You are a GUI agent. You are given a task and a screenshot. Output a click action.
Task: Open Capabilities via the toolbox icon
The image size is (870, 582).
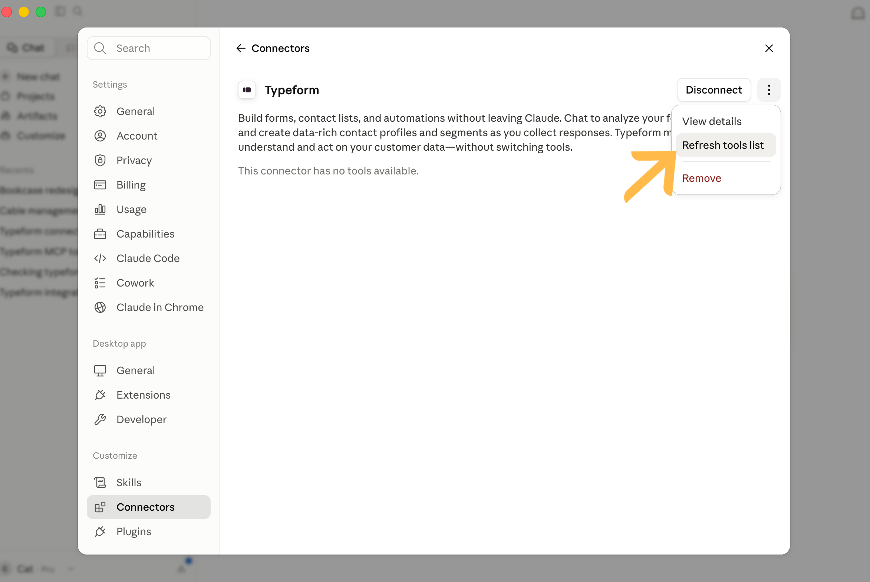click(x=100, y=234)
